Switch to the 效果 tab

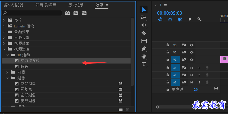(99, 5)
